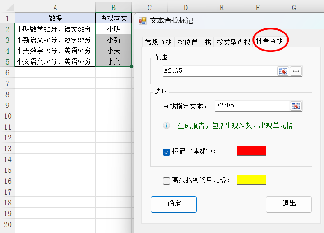This screenshot has height=233, width=324.
Task: Select column A header
Action: (55, 7)
